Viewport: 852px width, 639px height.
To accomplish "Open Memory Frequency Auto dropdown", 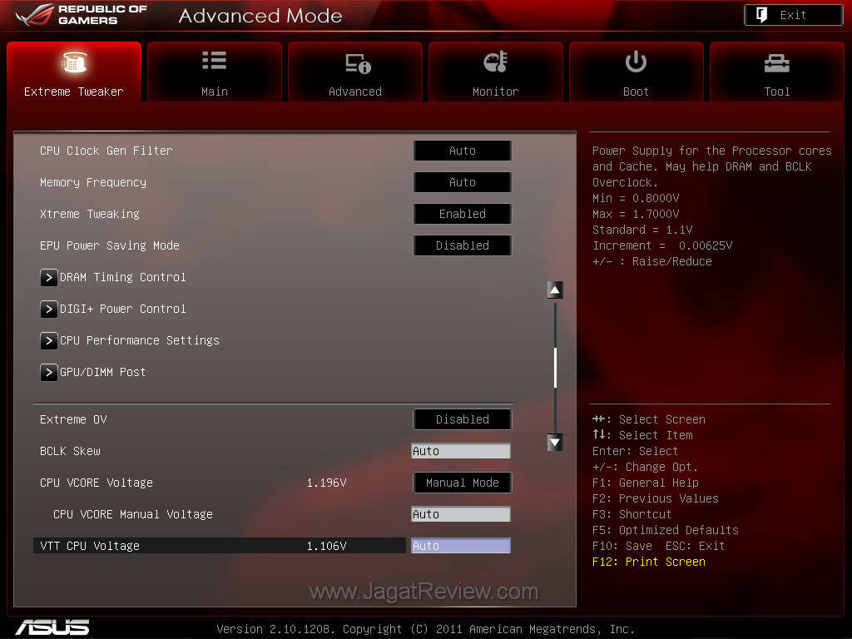I will pyautogui.click(x=462, y=182).
